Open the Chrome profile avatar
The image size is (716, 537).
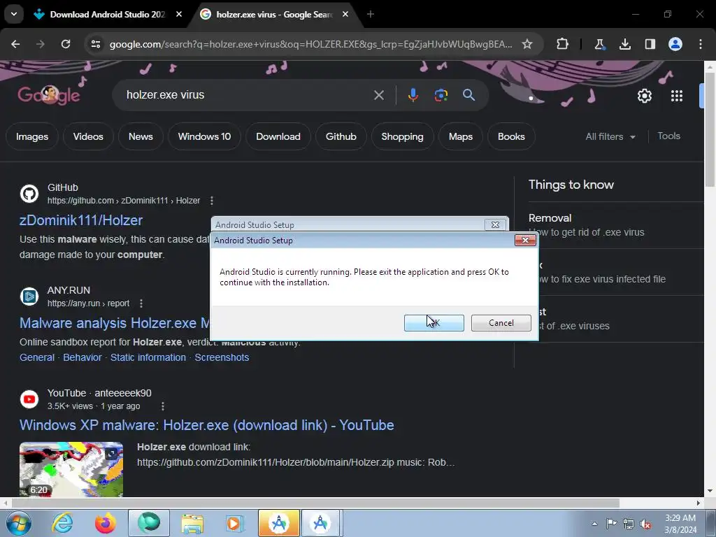675,44
